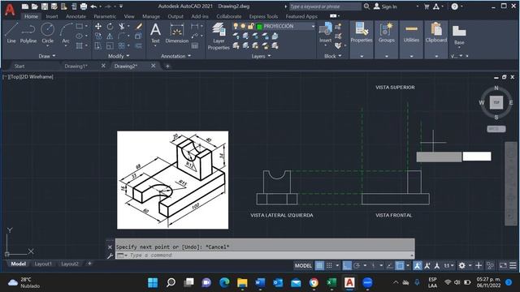Switch to Drawing1 file tab
520x292 pixels.
click(76, 67)
